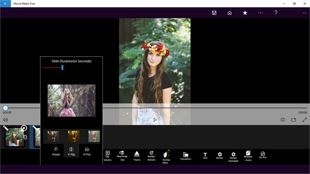Click the 0:00:00 start time label
This screenshot has height=174, width=310.
click(7, 112)
